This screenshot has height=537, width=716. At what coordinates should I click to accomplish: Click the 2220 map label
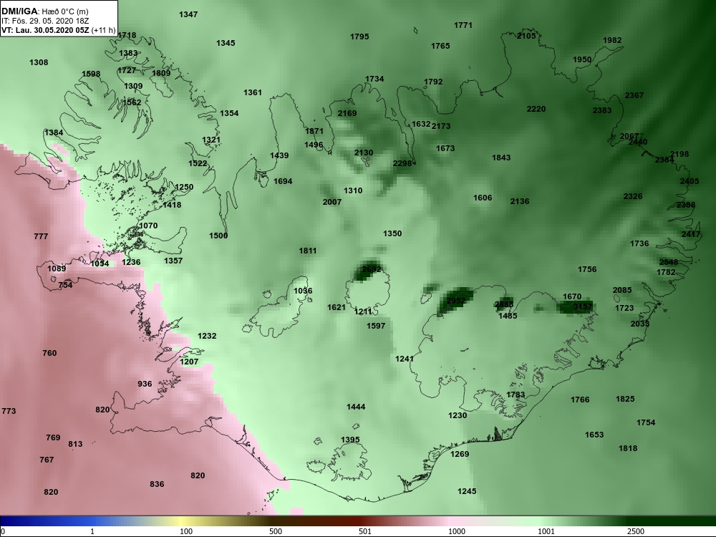[536, 109]
